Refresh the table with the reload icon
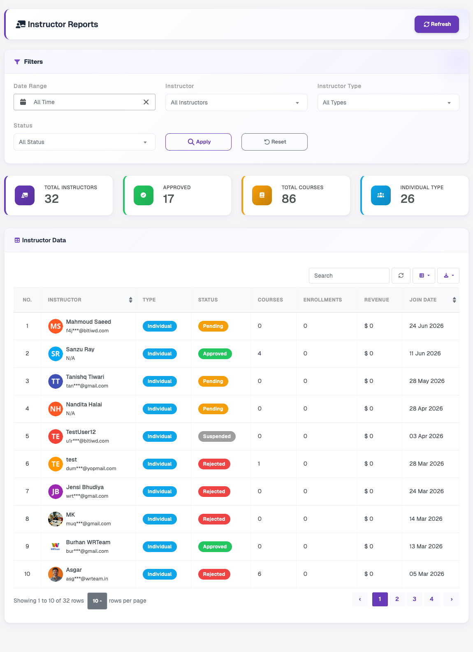This screenshot has width=473, height=652. 401,276
